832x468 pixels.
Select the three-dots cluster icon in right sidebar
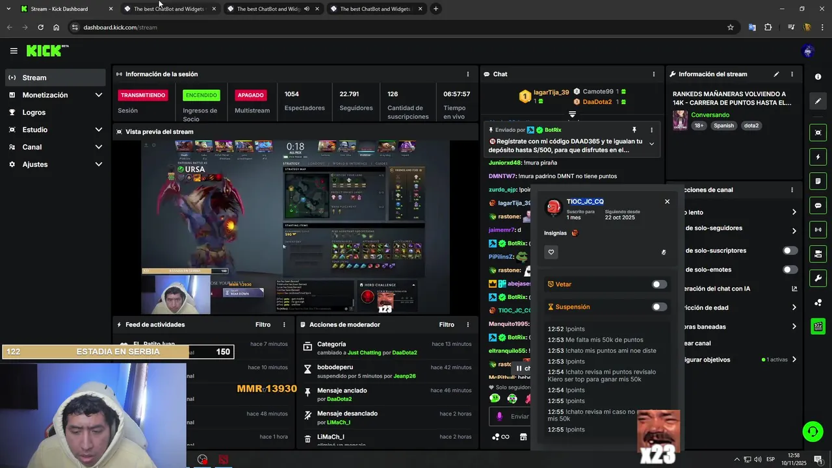point(818,302)
